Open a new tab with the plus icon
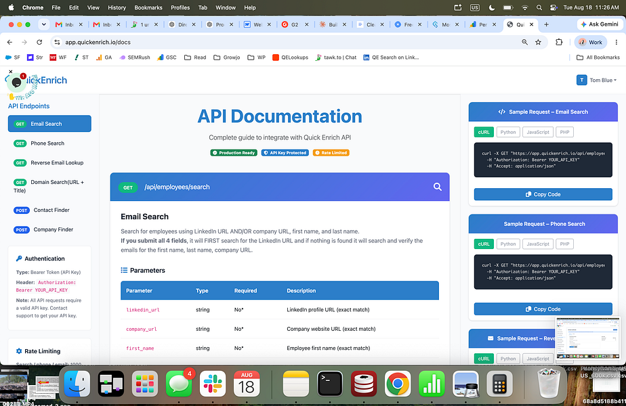This screenshot has height=406, width=626. coord(546,24)
